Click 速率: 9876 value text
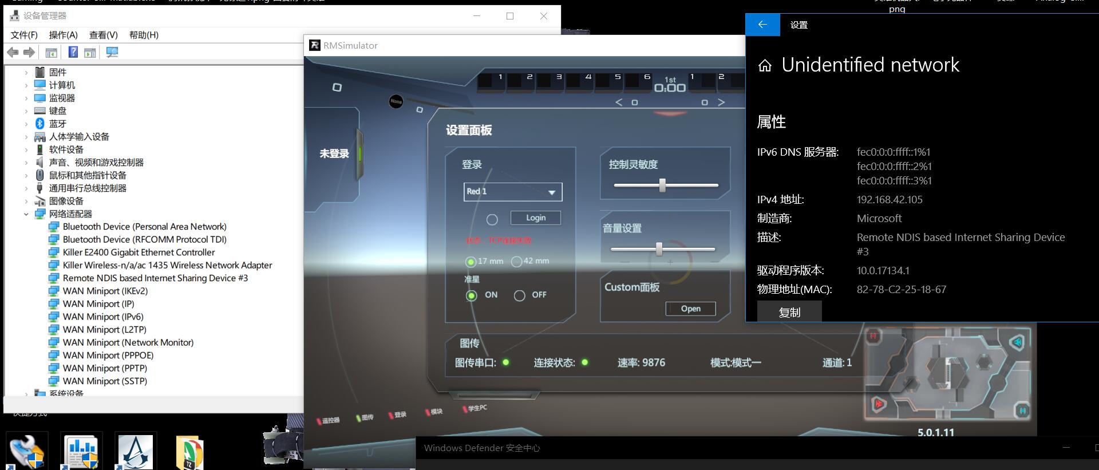 coord(641,362)
